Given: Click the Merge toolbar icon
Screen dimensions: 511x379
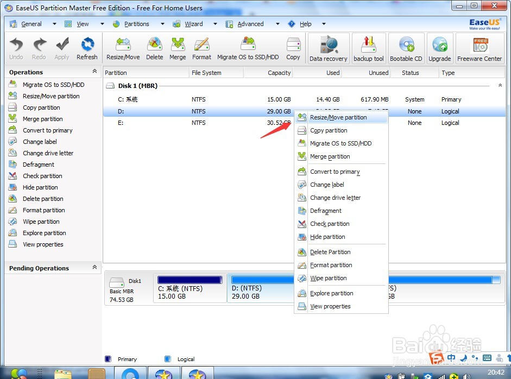Looking at the screenshot, I should (178, 48).
